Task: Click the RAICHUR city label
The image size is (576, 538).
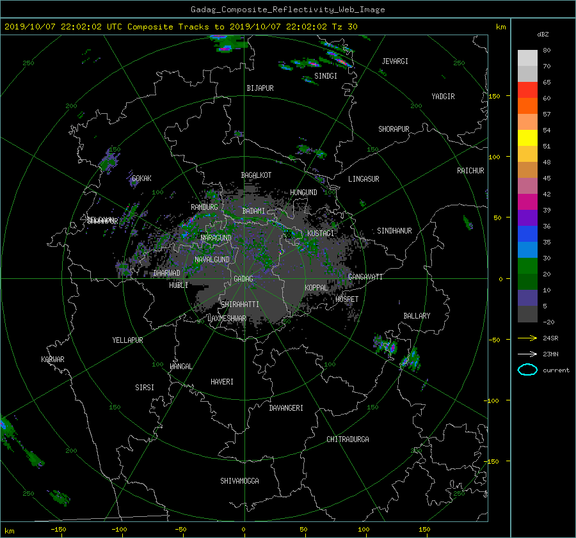Action: click(470, 171)
